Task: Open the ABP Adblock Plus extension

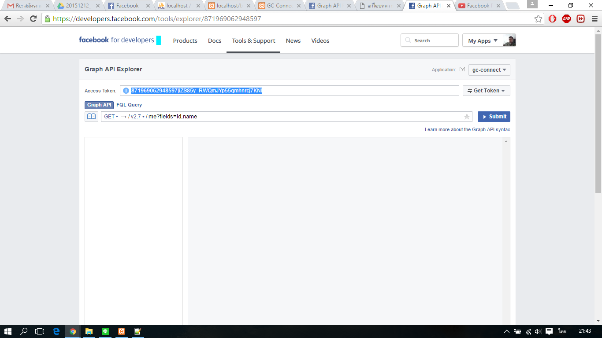Action: [566, 19]
